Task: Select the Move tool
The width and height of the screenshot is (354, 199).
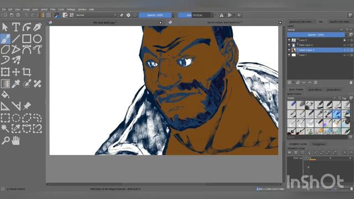Action: pos(16,72)
